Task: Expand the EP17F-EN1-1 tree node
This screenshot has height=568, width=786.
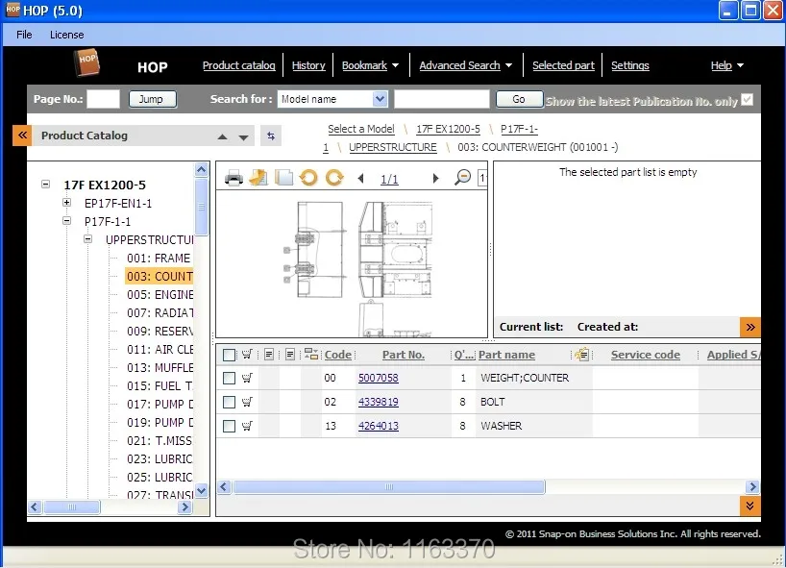Action: [66, 203]
